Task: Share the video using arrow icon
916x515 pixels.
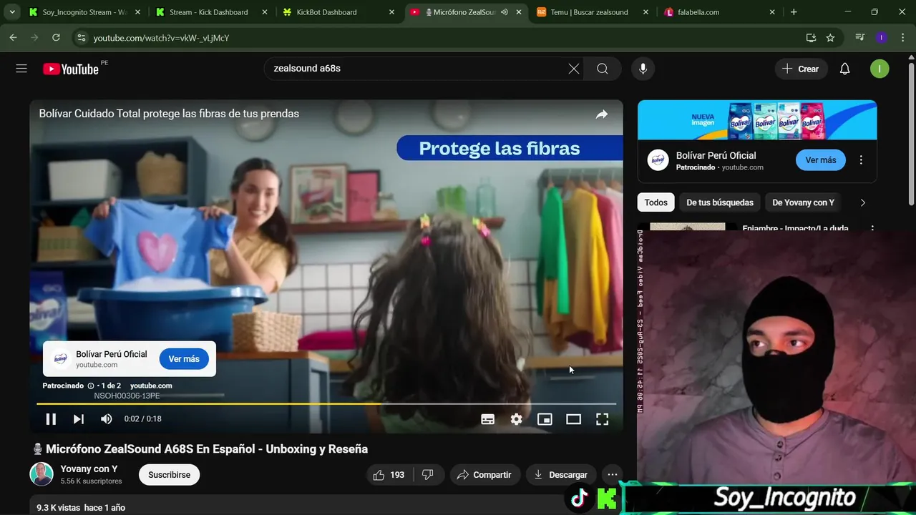Action: click(602, 114)
